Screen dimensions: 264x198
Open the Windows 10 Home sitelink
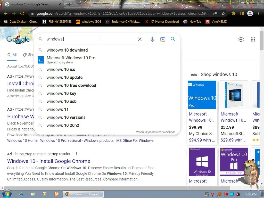[x=22, y=141]
